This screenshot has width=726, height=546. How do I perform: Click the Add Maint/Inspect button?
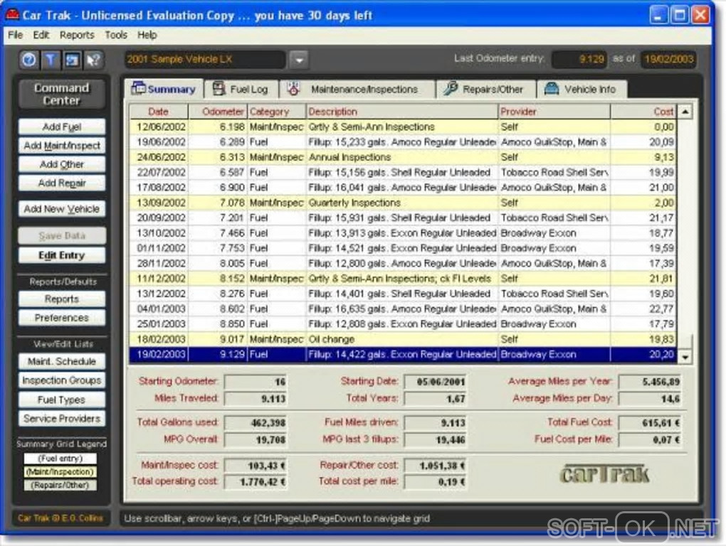pos(62,146)
